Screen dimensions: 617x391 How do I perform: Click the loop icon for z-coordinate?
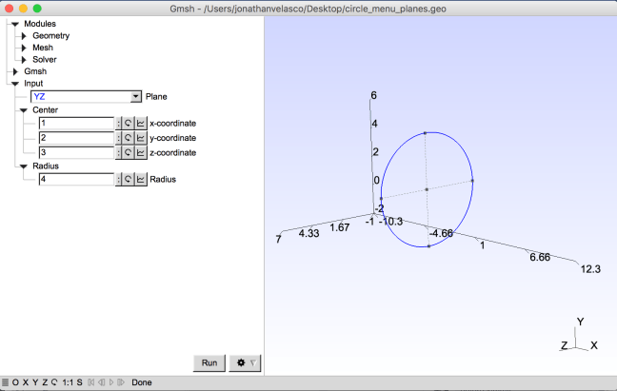128,152
